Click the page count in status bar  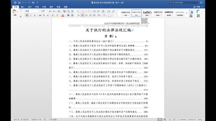(x=21, y=119)
